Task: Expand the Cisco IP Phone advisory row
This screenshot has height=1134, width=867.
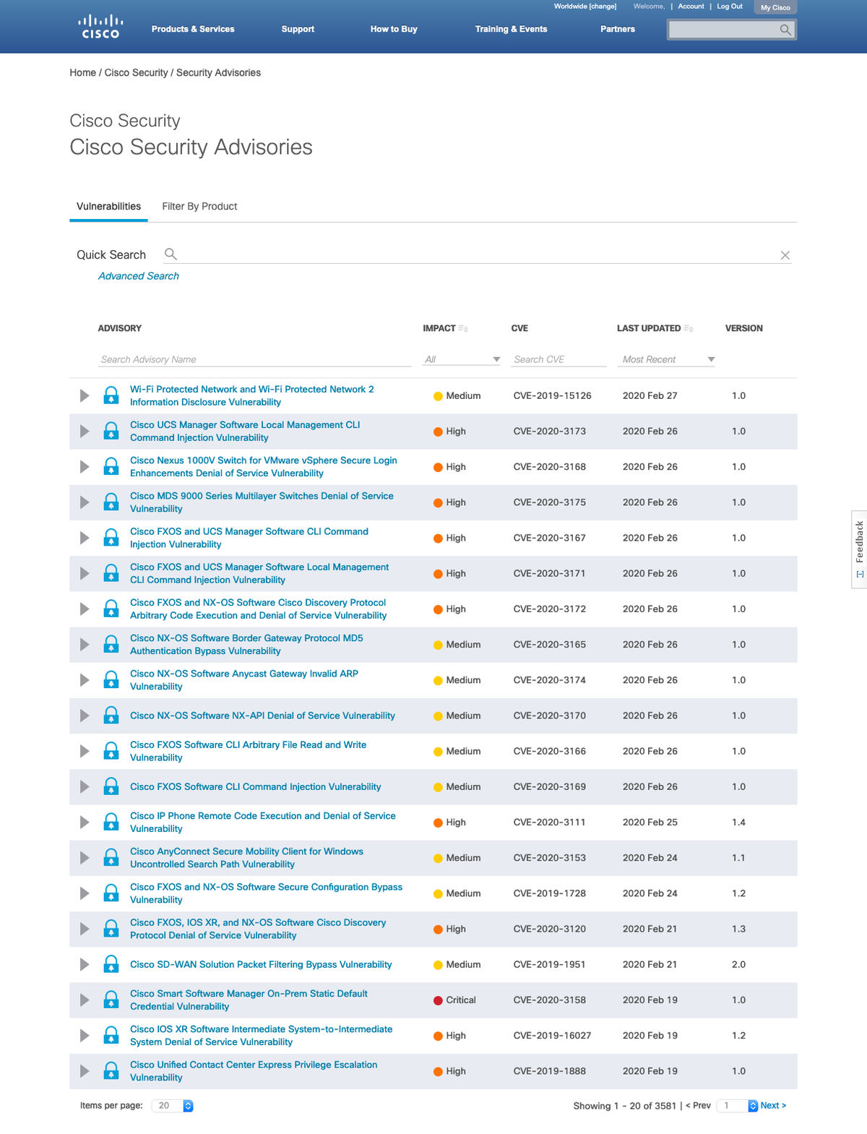Action: 85,822
